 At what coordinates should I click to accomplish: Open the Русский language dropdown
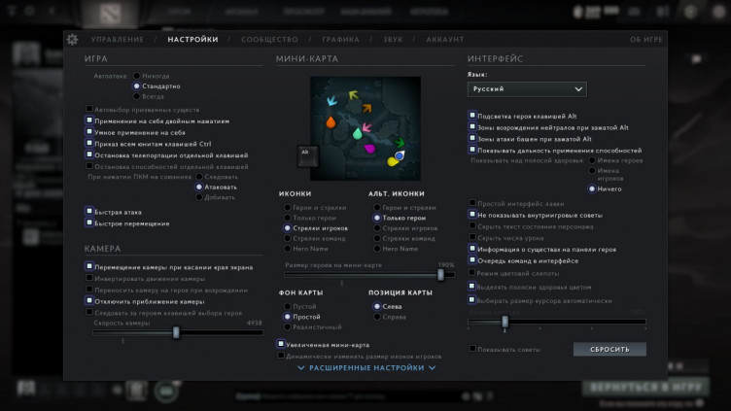526,88
